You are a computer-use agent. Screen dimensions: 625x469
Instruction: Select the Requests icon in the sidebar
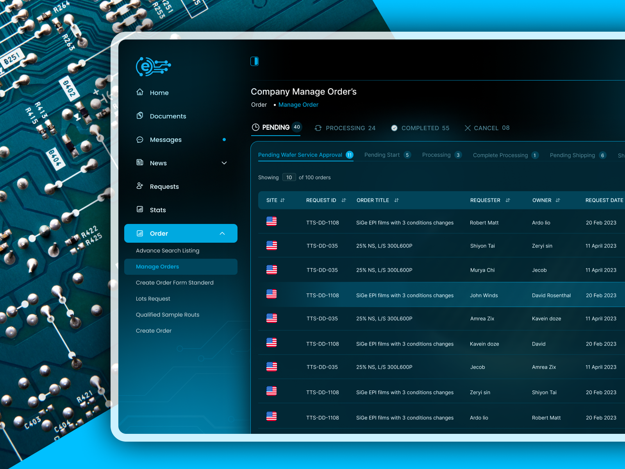(x=140, y=186)
